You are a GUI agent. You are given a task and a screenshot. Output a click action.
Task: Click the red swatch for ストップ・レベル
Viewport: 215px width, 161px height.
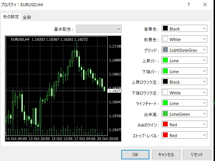click(165, 135)
